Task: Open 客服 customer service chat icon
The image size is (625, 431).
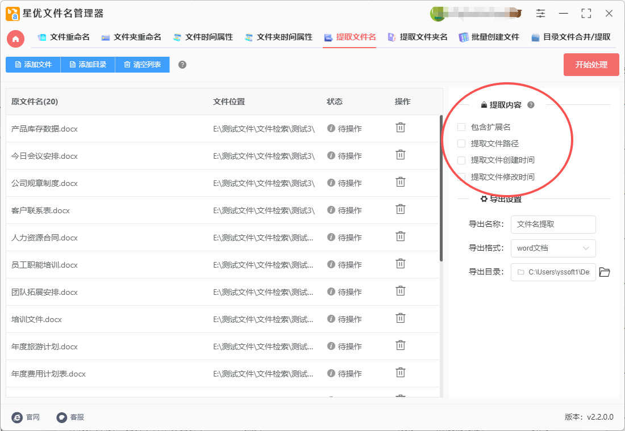Action: point(62,417)
